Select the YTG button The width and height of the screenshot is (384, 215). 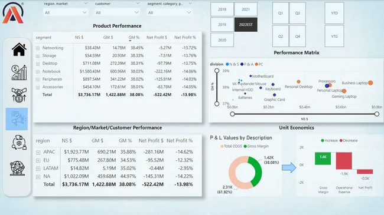point(334,36)
